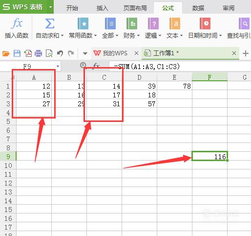Close the 工作簿1 tab
The image size is (251, 236).
click(234, 53)
